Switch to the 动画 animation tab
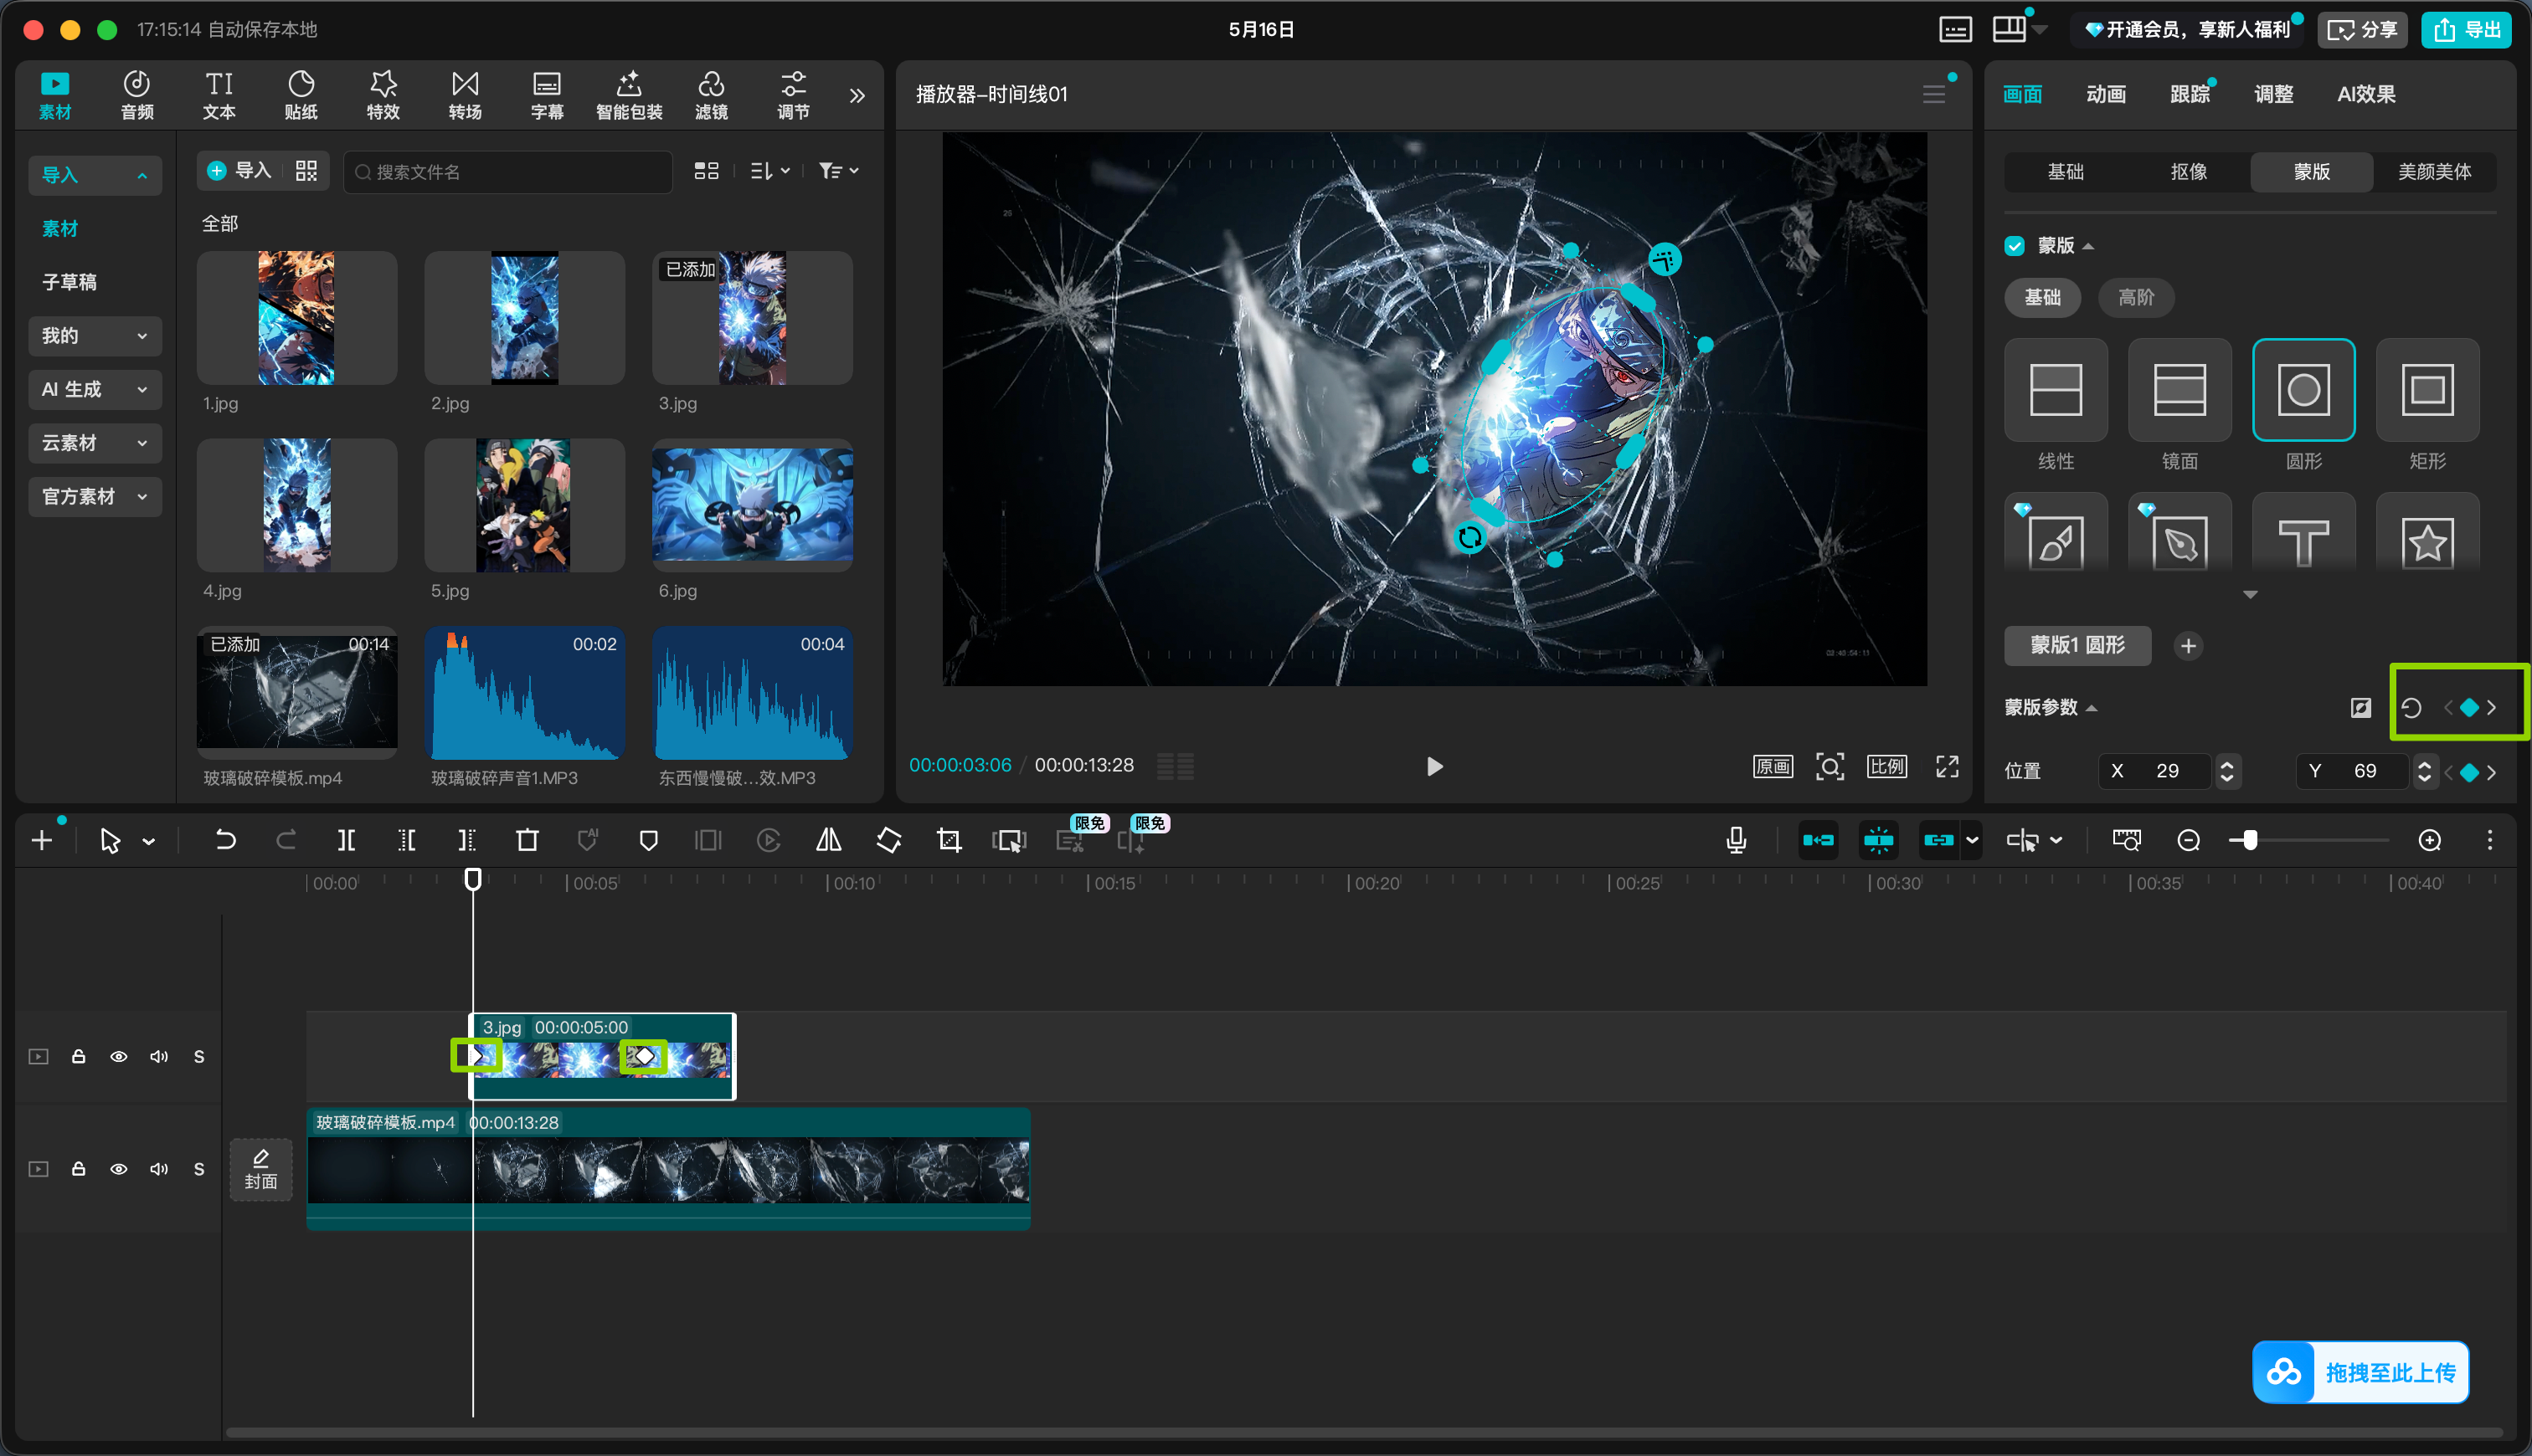Image resolution: width=2532 pixels, height=1456 pixels. coord(2106,95)
